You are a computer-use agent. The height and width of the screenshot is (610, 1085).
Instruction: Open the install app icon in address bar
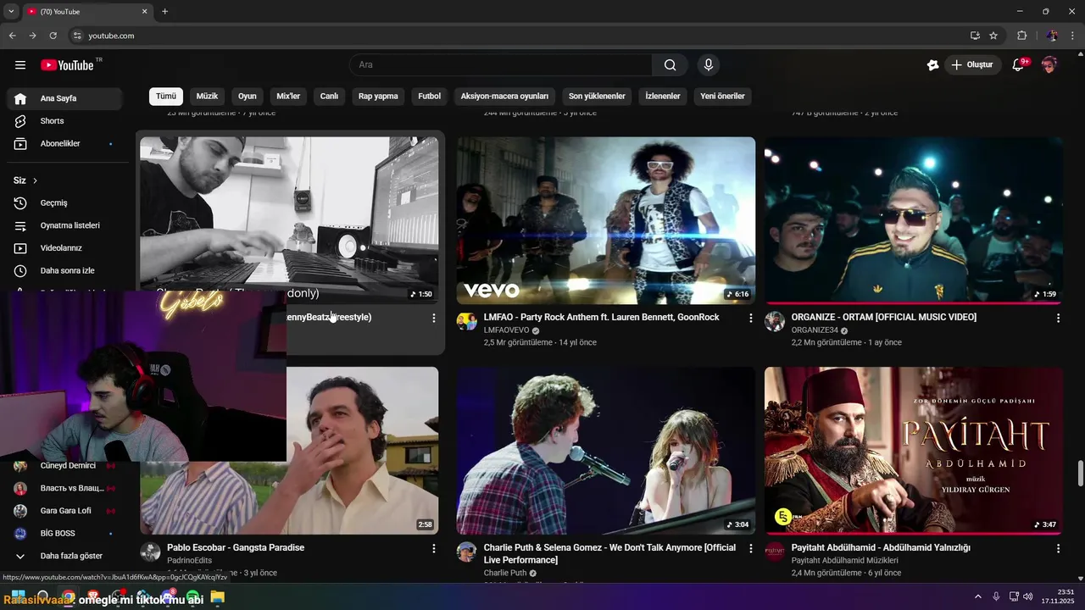coord(975,36)
